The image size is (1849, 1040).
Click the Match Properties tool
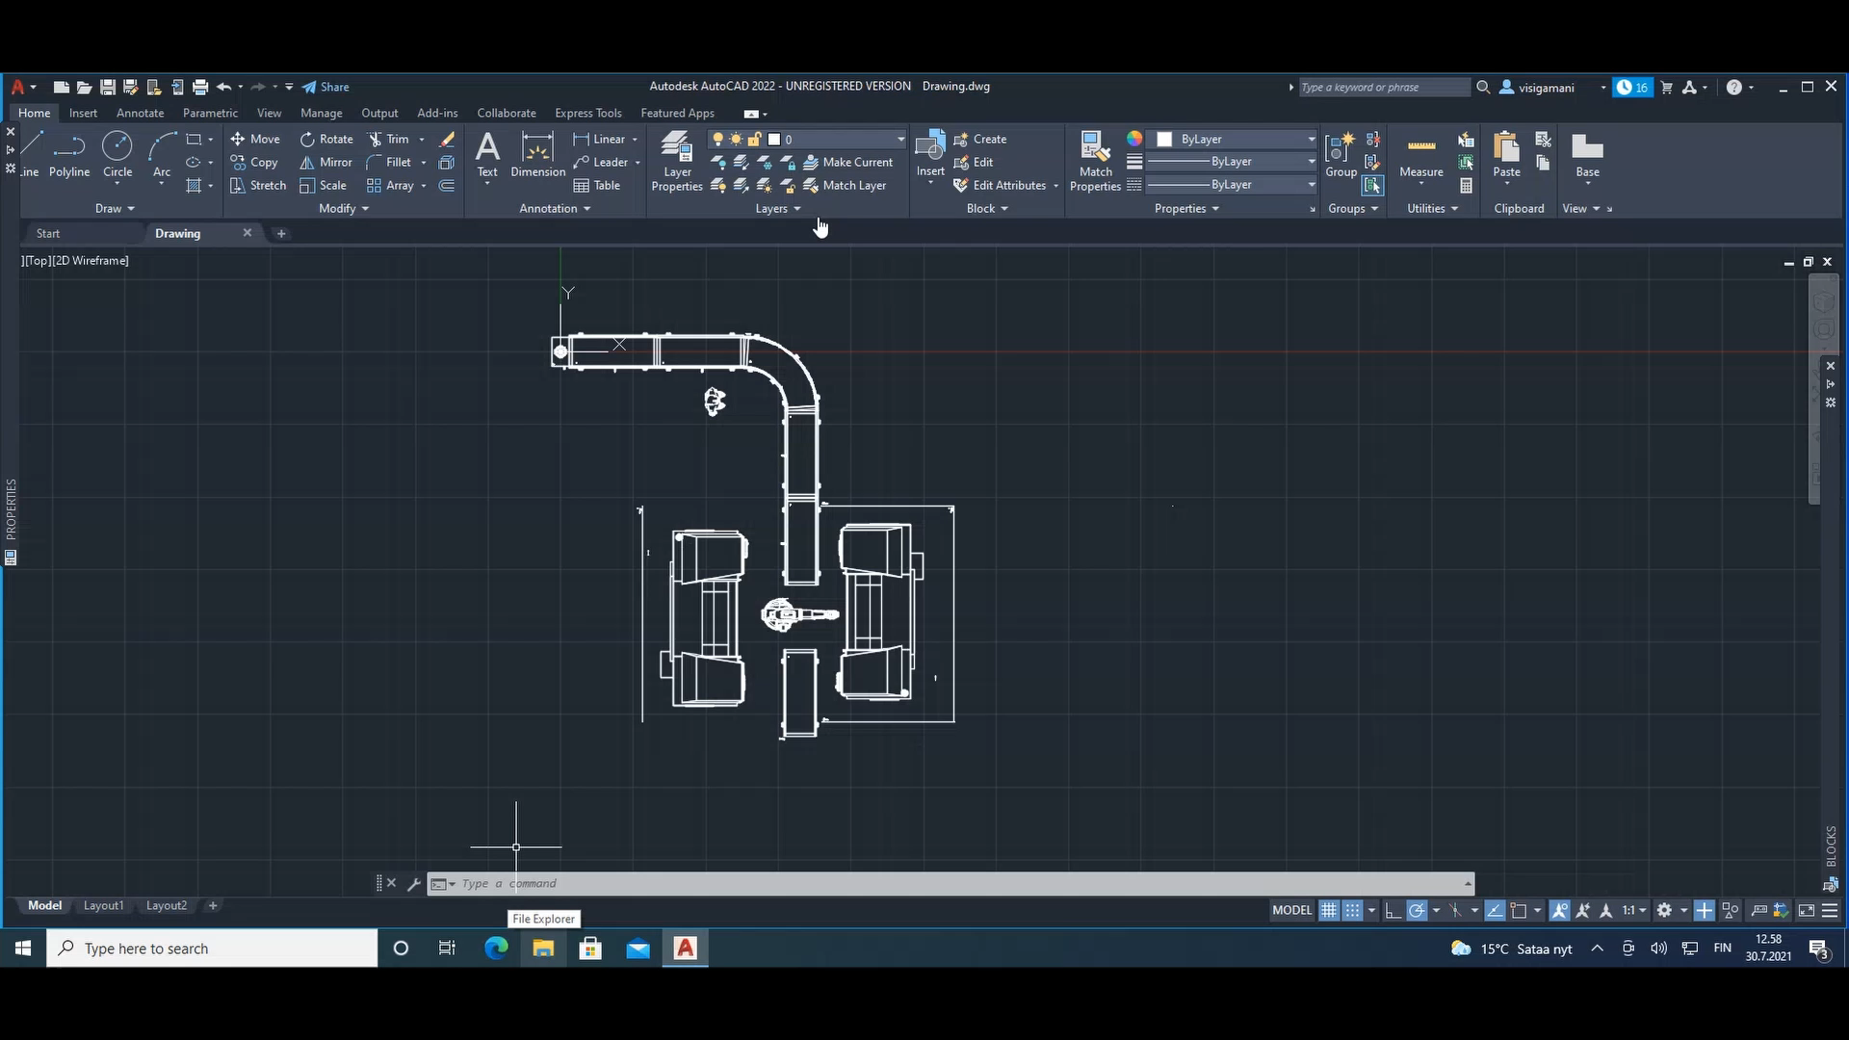pyautogui.click(x=1095, y=161)
